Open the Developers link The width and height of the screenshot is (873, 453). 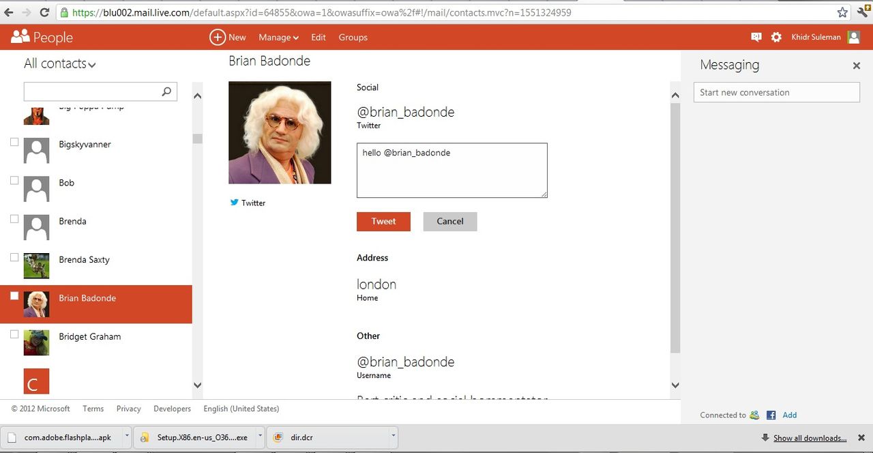click(172, 409)
